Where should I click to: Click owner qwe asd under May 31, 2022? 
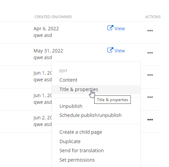tap(43, 57)
